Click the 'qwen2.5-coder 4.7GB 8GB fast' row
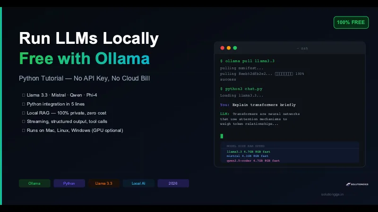Image resolution: width=378 pixels, height=212 pixels. pyautogui.click(x=253, y=161)
